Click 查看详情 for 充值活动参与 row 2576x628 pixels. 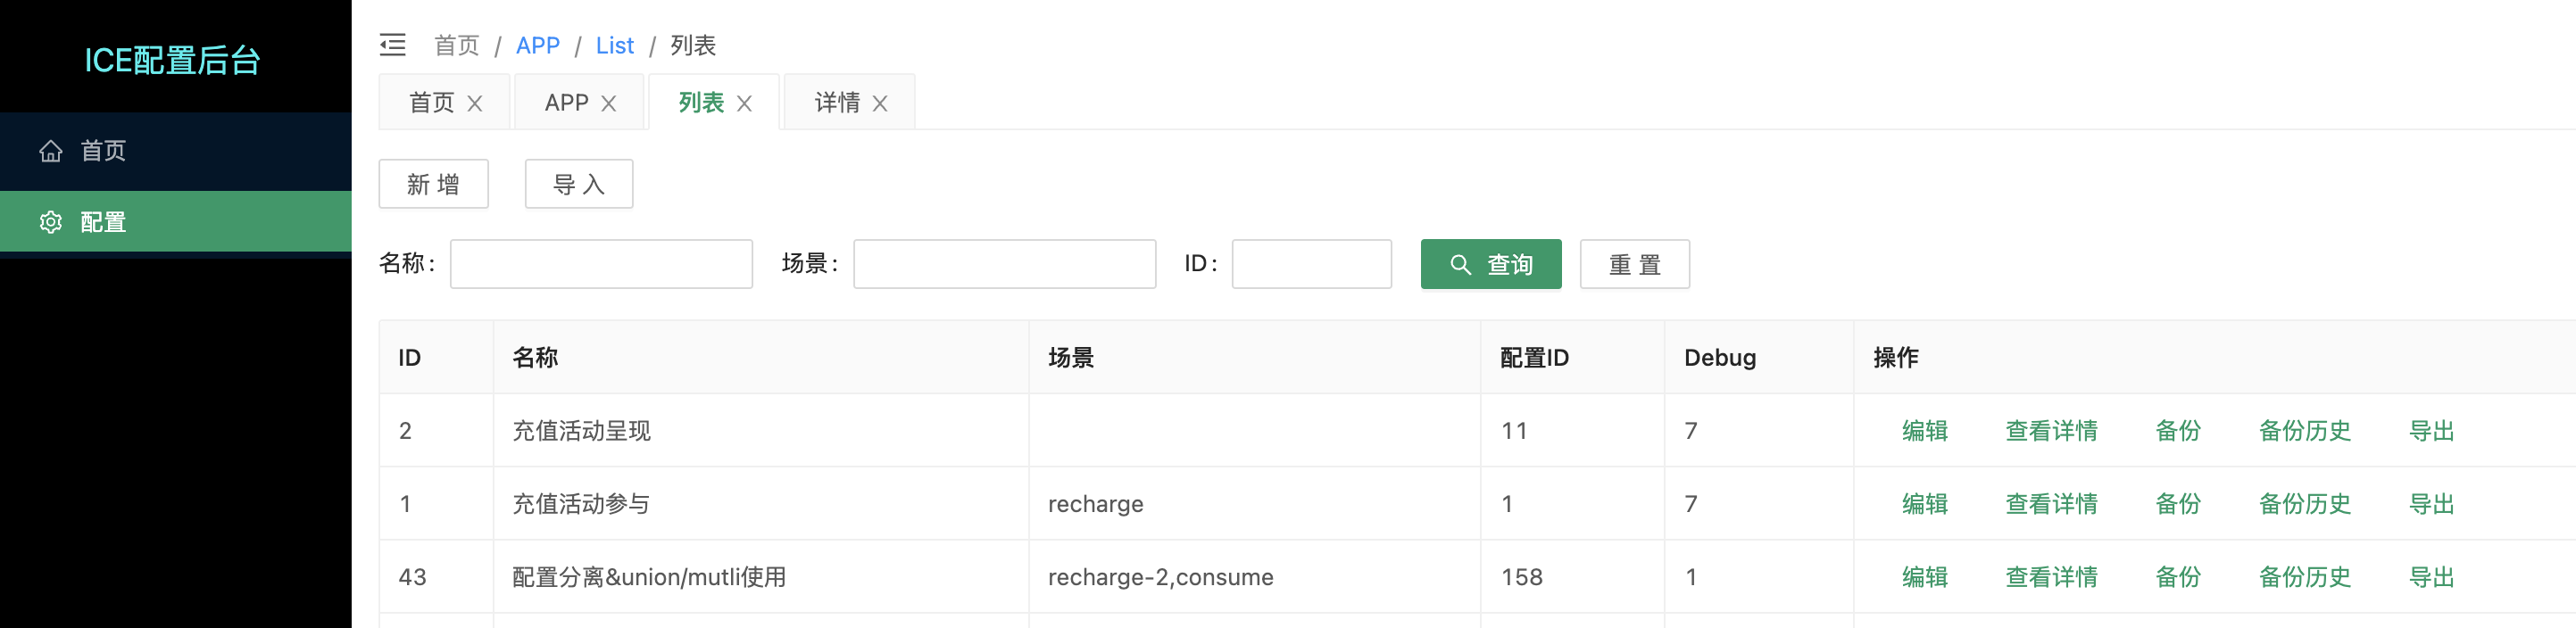tap(2052, 504)
